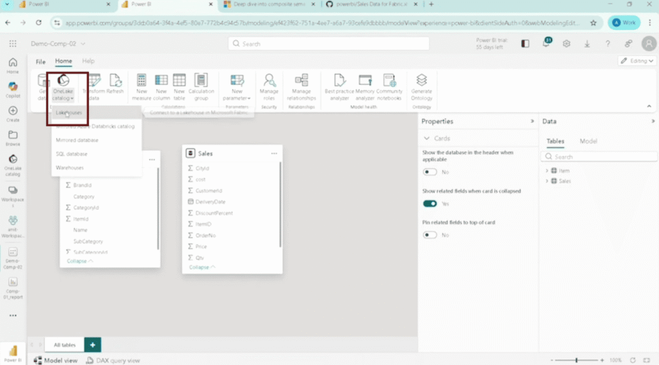659x365 pixels.
Task: Collapse the Item table card
Action: (79, 261)
